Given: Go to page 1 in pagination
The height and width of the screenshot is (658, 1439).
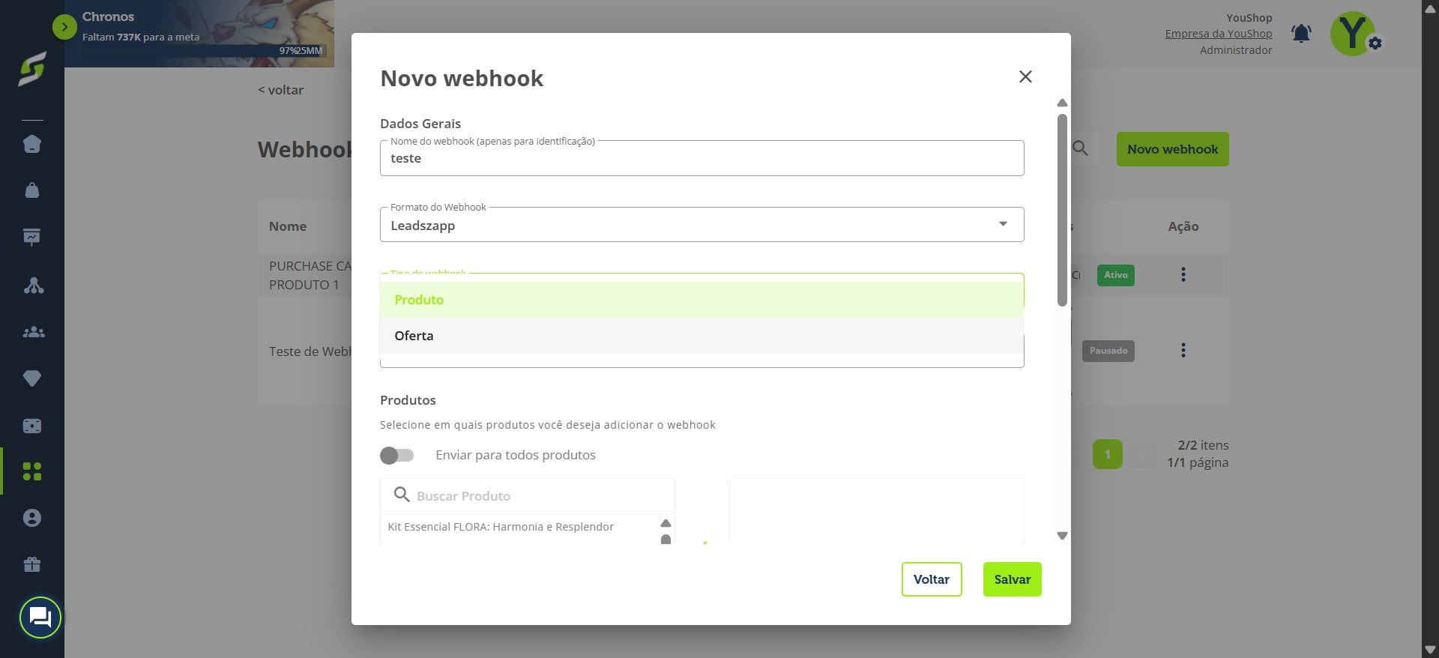Looking at the screenshot, I should (x=1107, y=454).
